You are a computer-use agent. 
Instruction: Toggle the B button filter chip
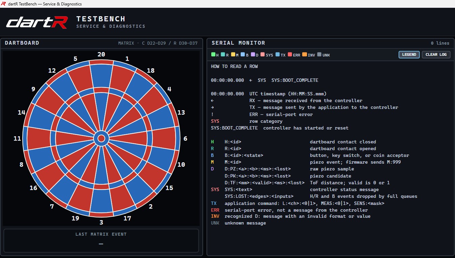point(245,55)
